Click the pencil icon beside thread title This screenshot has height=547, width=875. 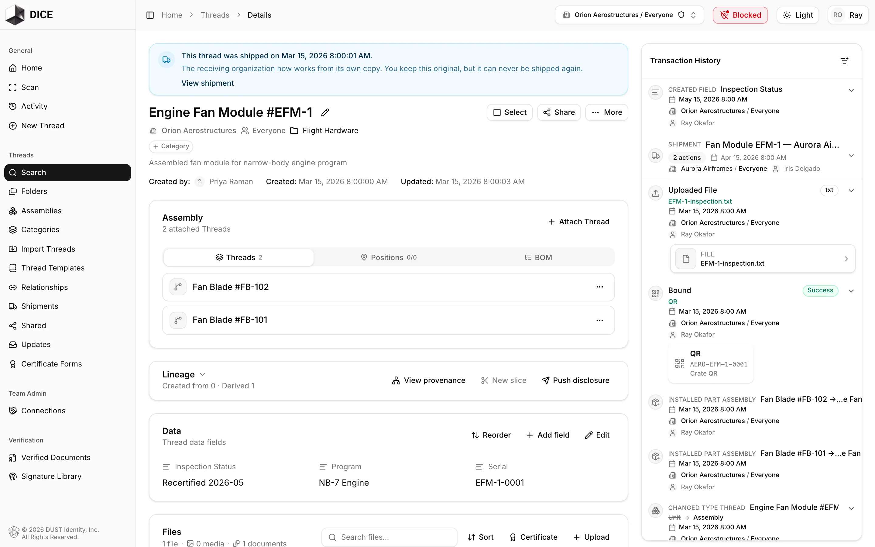(325, 112)
